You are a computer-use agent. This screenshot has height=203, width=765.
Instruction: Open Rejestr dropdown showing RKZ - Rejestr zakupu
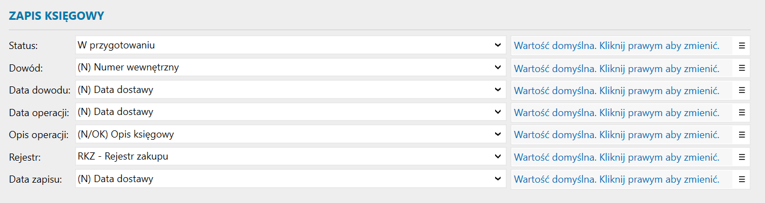click(290, 157)
